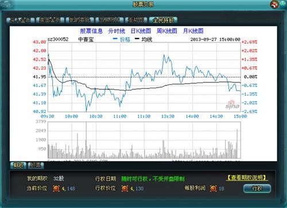This screenshot has height=208, width=287.
Task: Switch to the 交易历史 tab
Action: tap(109, 20)
